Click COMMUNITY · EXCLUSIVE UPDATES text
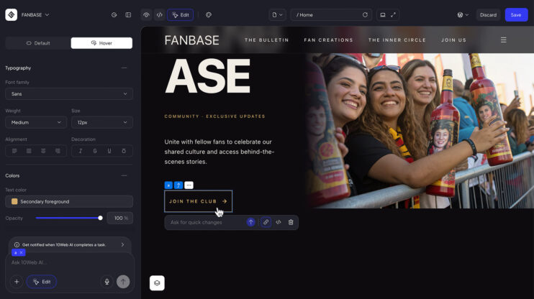The image size is (534, 299). tap(214, 116)
